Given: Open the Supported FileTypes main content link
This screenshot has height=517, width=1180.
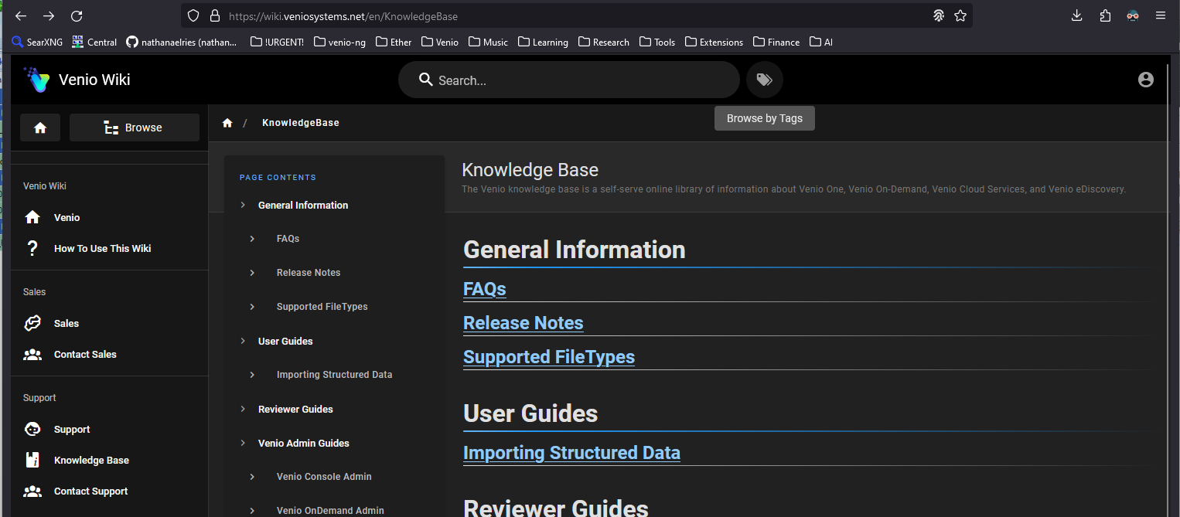Looking at the screenshot, I should [549, 357].
